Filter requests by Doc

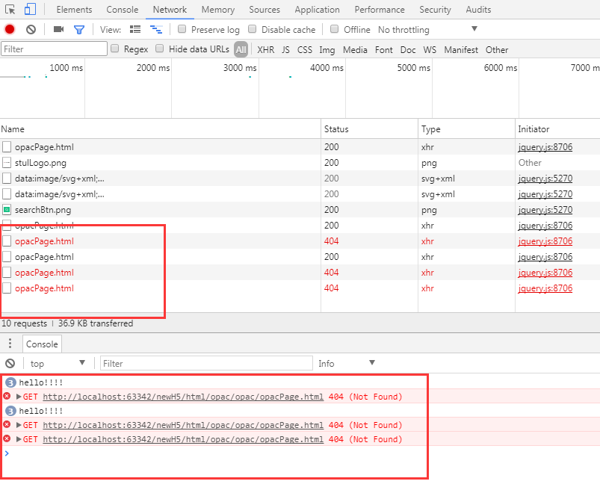point(408,50)
